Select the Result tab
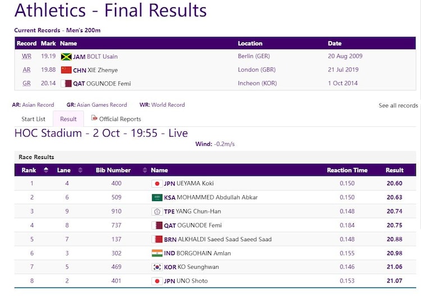 coord(68,119)
